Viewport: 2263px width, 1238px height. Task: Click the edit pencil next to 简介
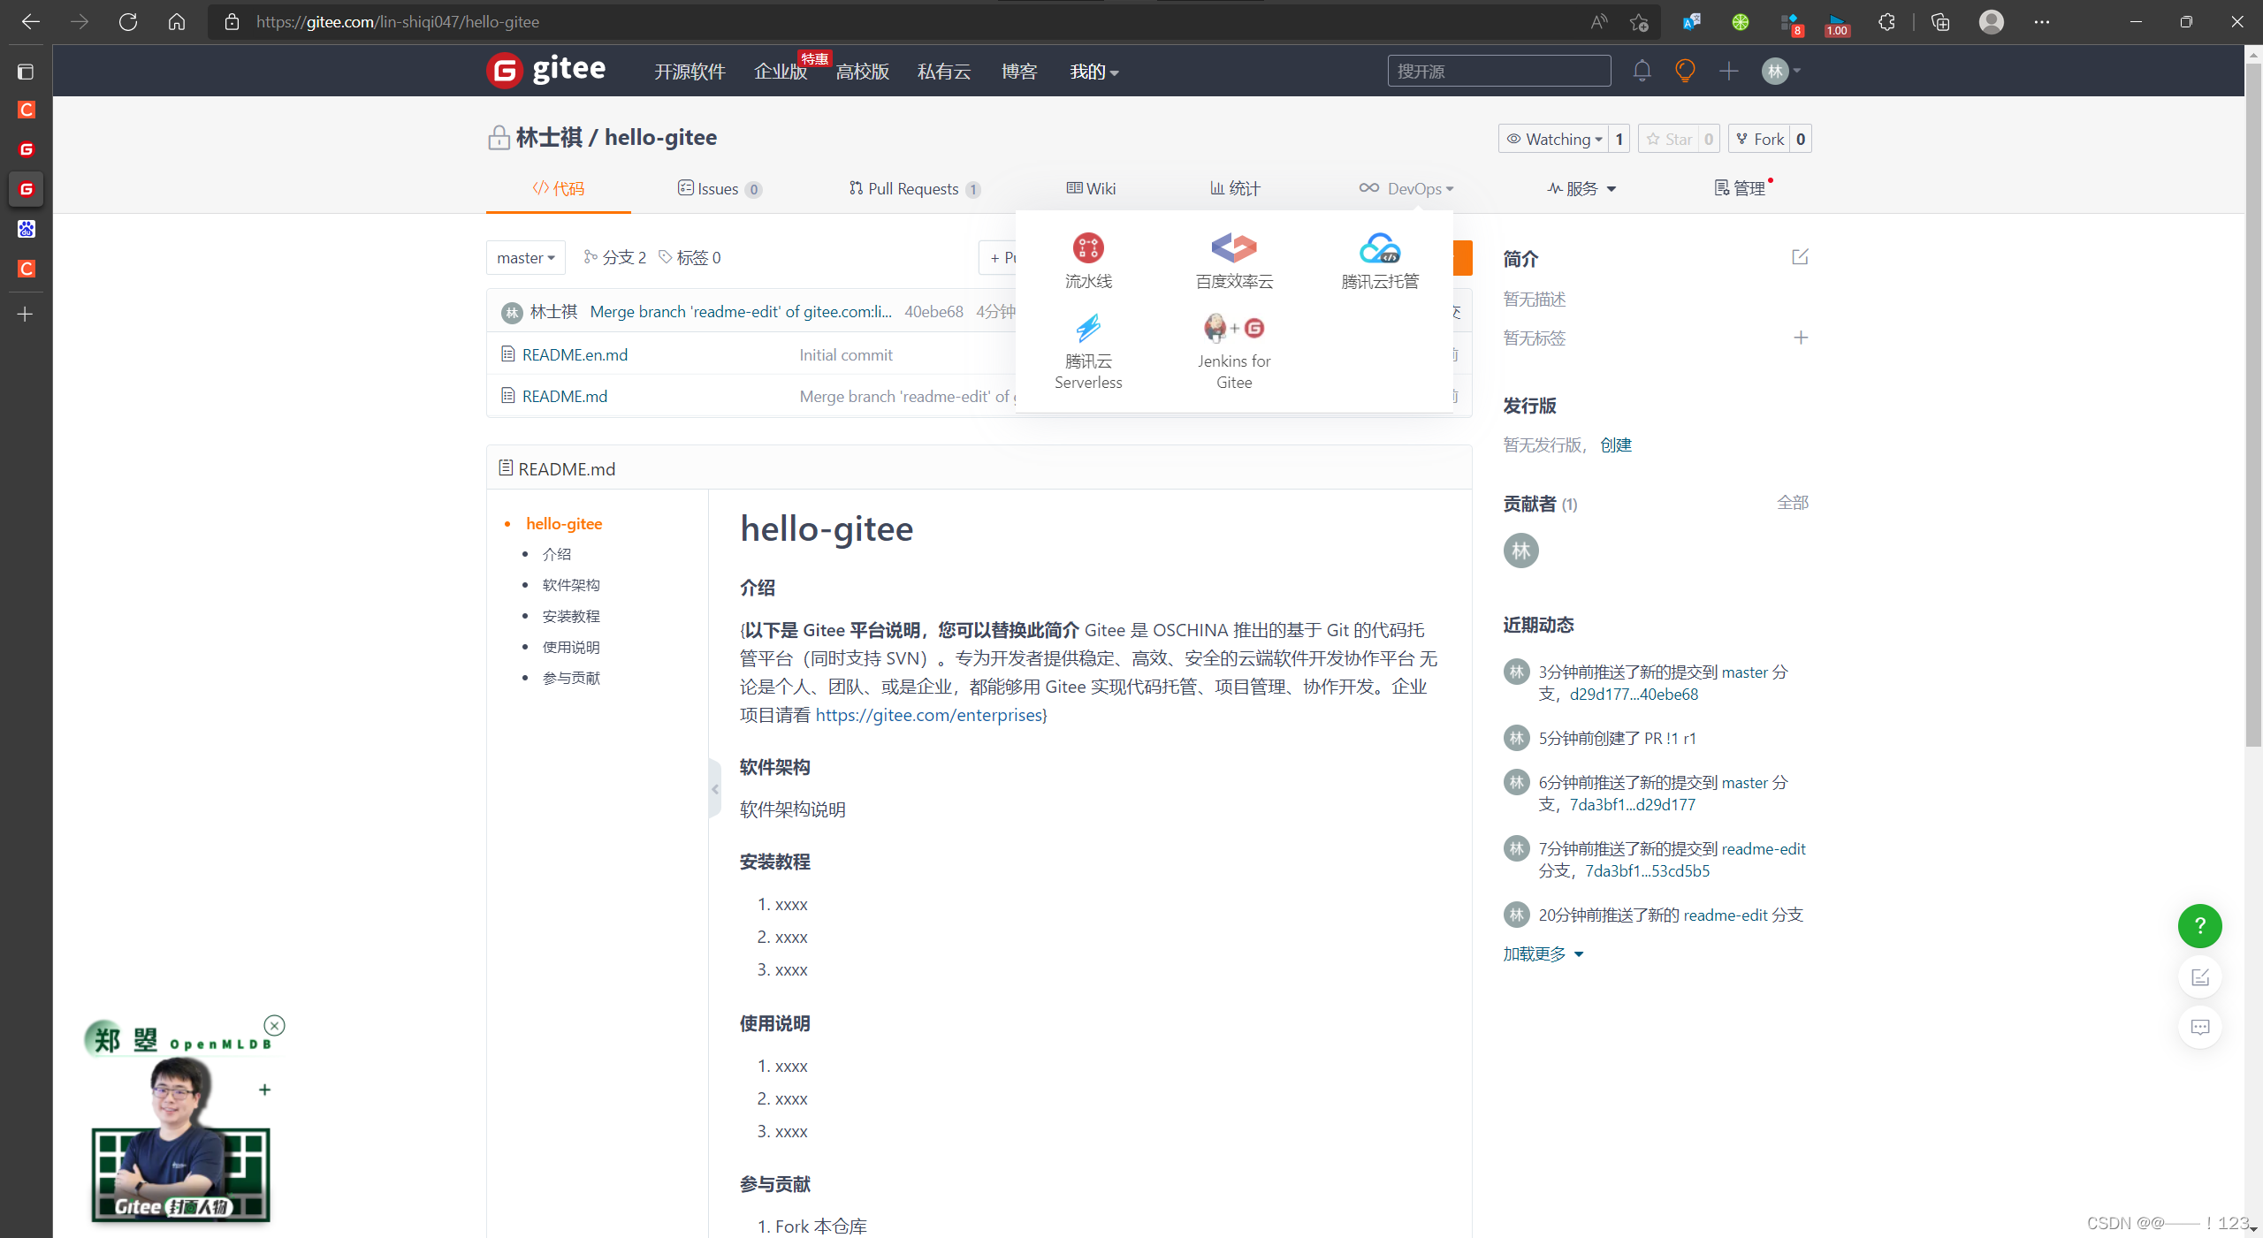pos(1800,257)
